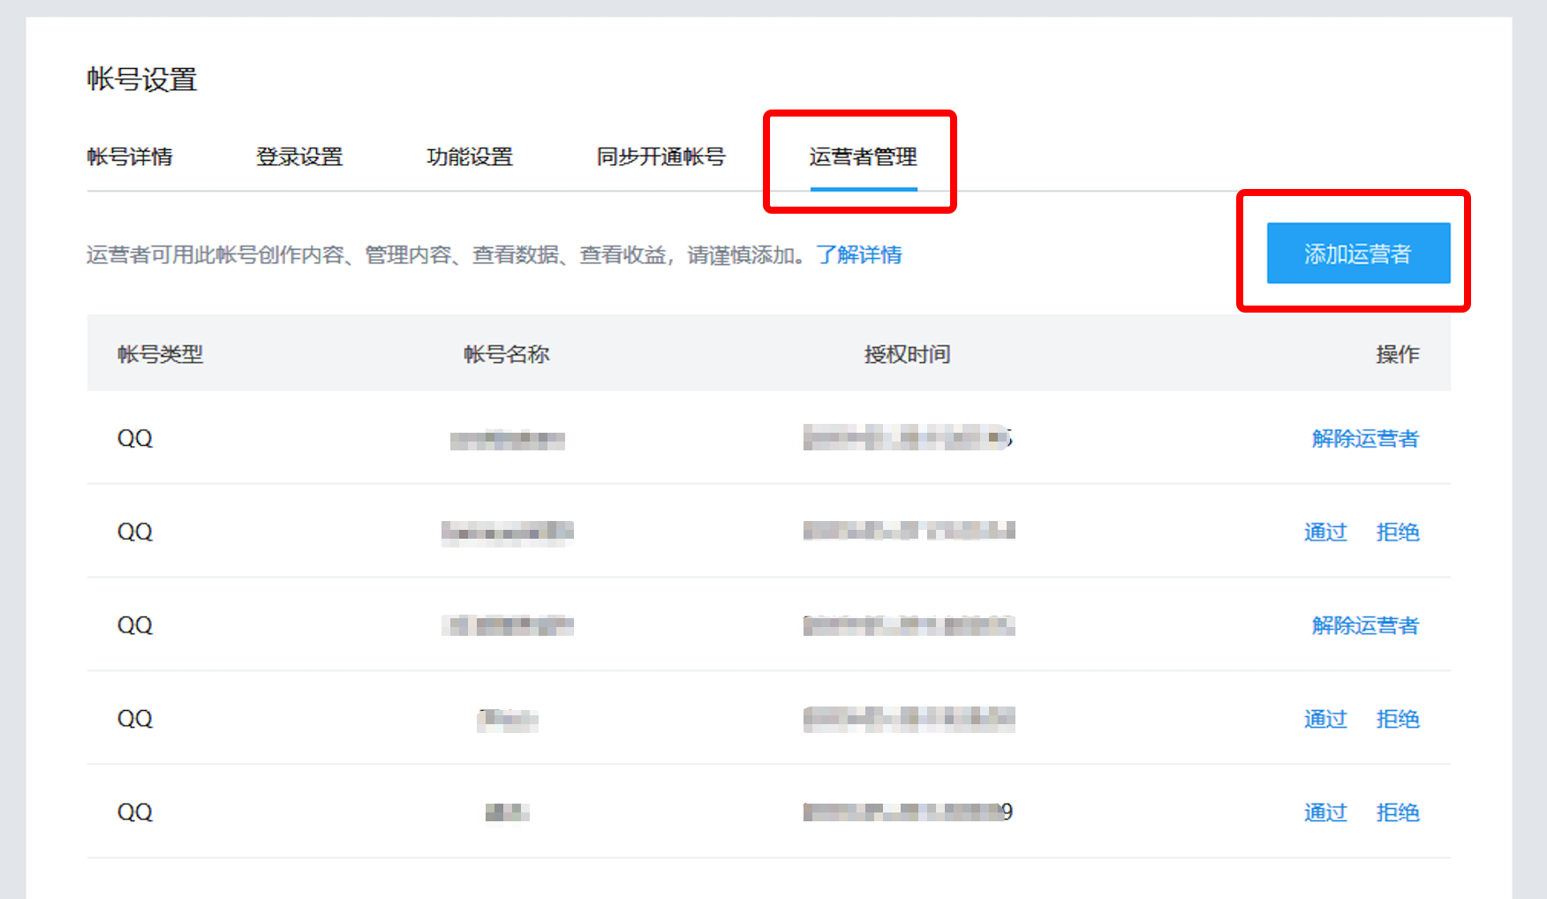
Task: Switch to the 登录设置 tab
Action: click(299, 157)
